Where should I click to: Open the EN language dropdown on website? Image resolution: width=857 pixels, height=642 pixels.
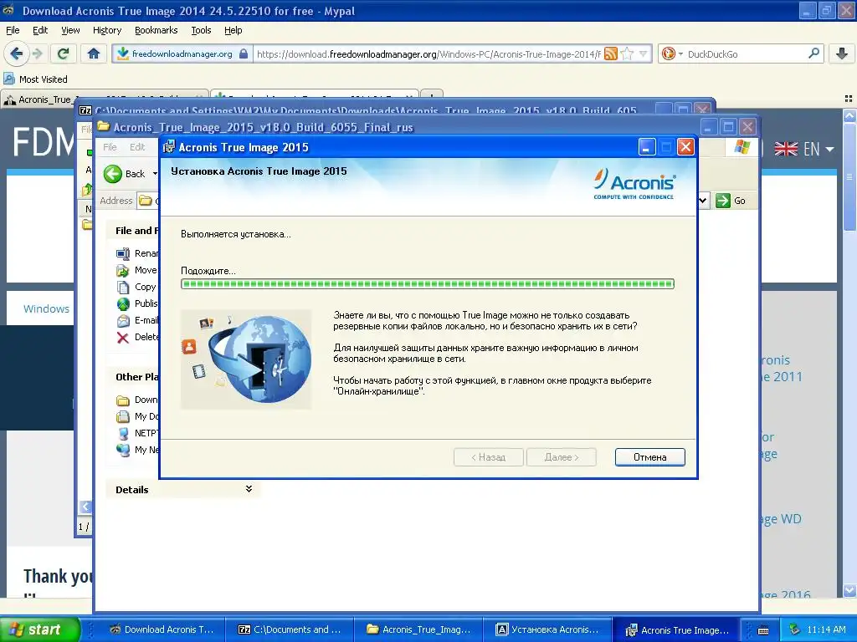click(804, 149)
